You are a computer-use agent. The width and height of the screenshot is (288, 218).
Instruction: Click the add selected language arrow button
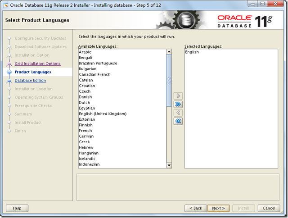(x=178, y=96)
